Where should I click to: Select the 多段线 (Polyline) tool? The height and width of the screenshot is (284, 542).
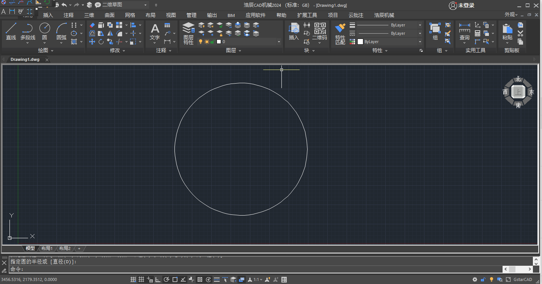tap(28, 31)
